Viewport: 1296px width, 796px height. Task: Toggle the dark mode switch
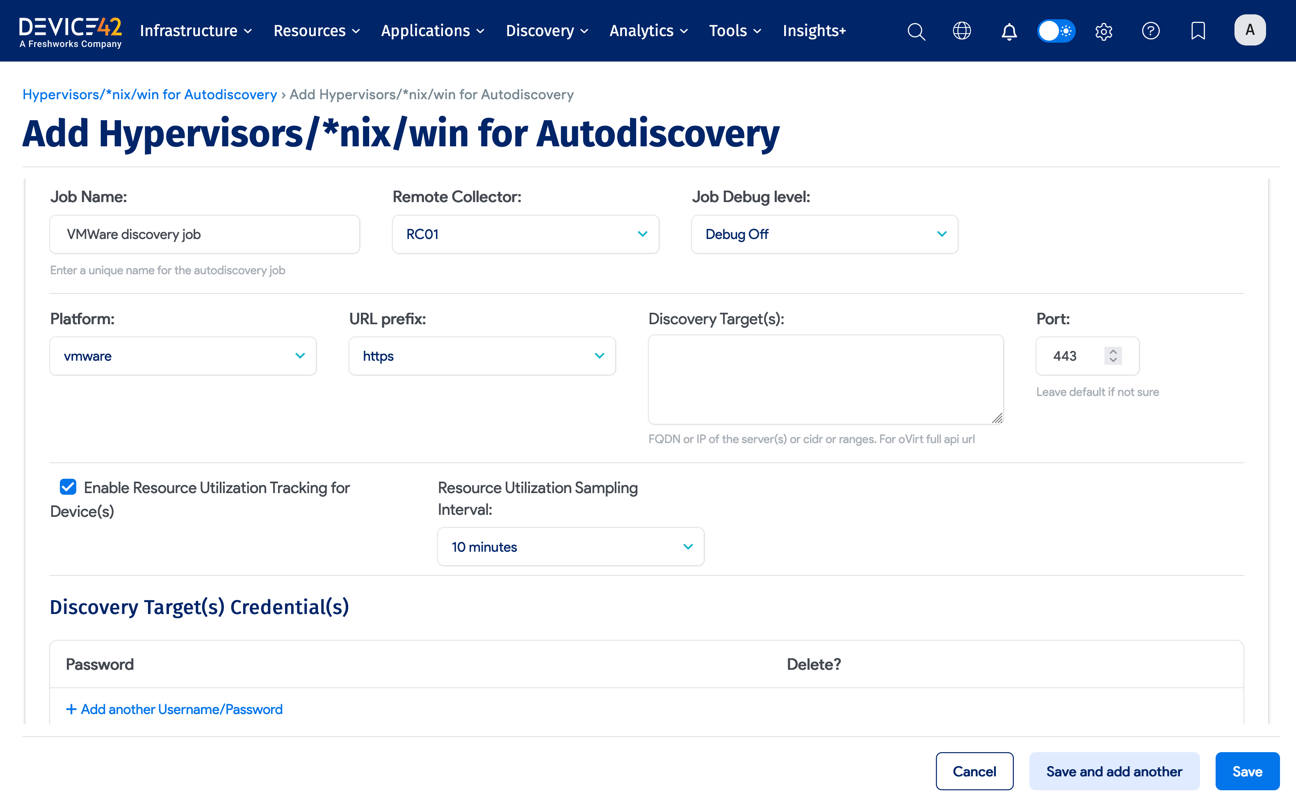click(1056, 31)
